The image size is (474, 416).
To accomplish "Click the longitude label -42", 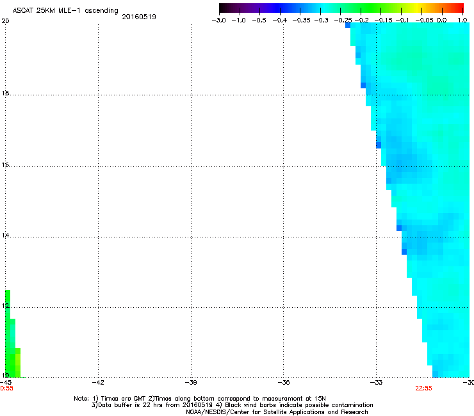I will 98,382.
